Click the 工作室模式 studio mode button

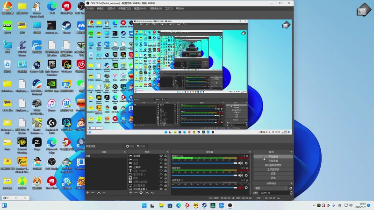[x=273, y=169]
